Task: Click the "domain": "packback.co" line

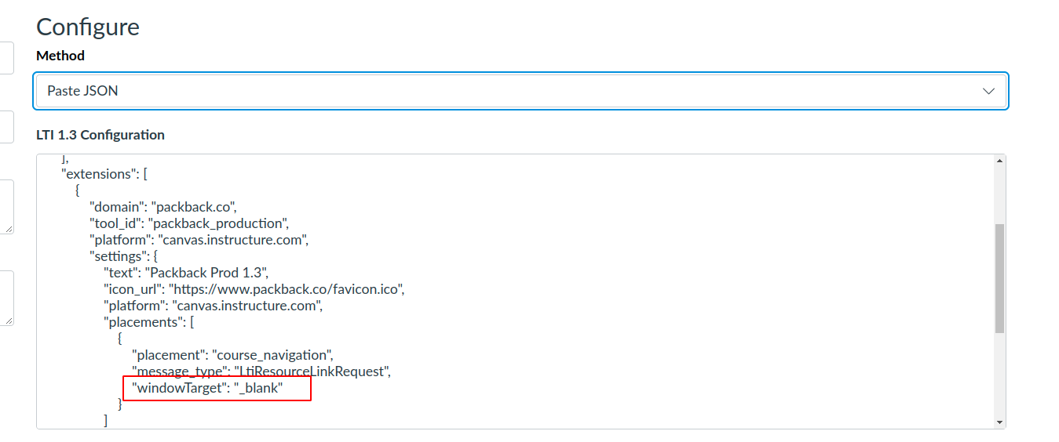Action: pyautogui.click(x=163, y=207)
